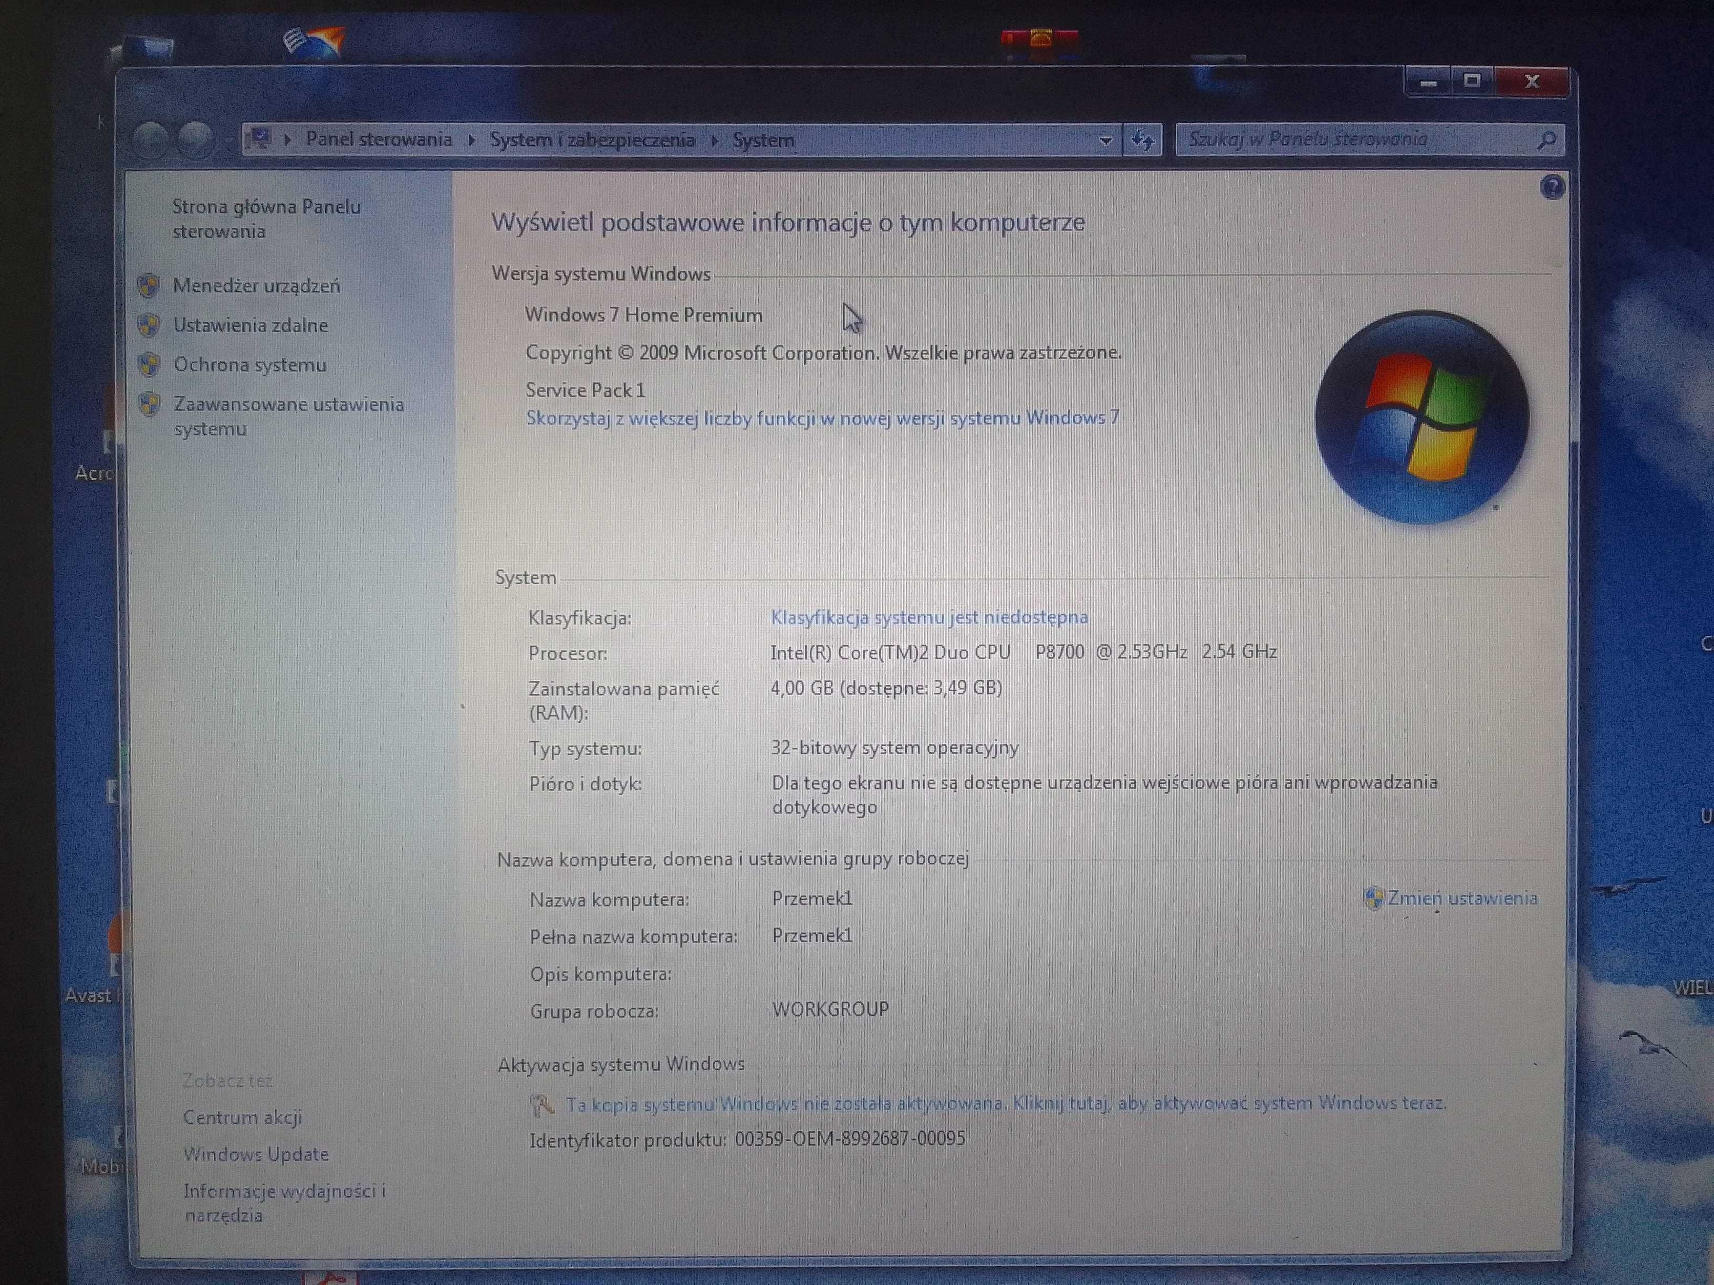
Task: Open Ustawienia zdalne in sidebar
Action: click(x=250, y=325)
